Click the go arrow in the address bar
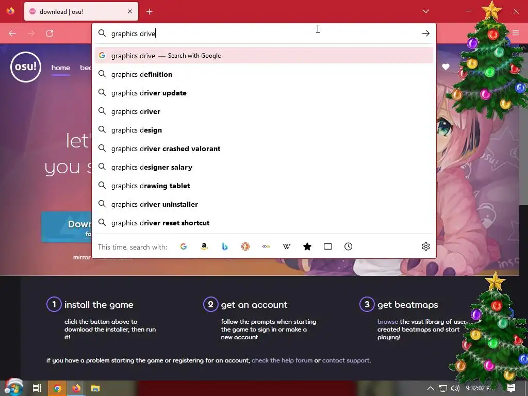This screenshot has height=396, width=528. (x=425, y=34)
